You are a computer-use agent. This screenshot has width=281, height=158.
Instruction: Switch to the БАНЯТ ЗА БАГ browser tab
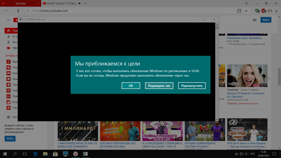(61, 4)
